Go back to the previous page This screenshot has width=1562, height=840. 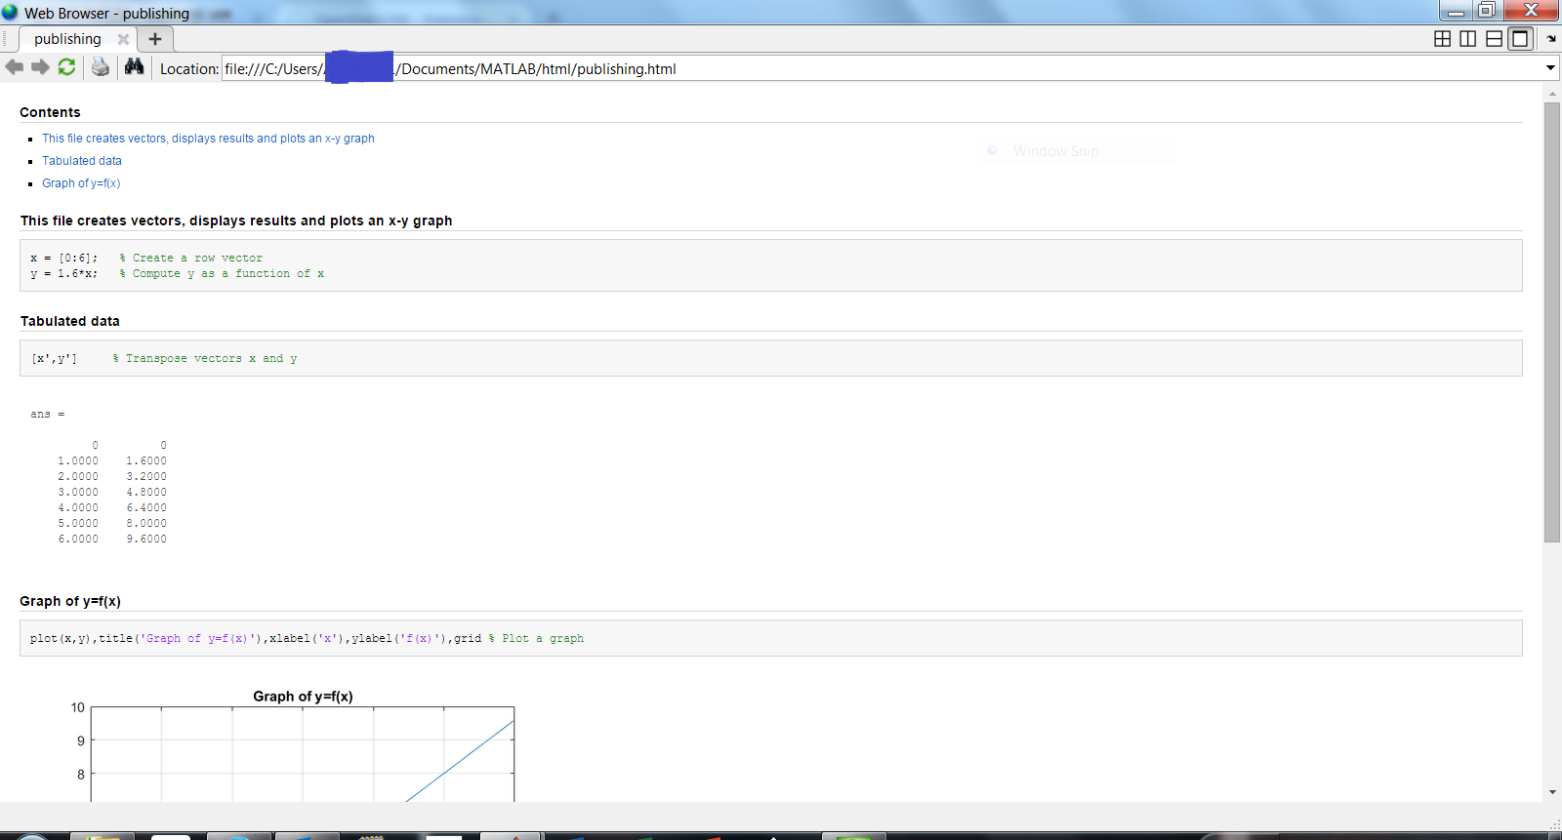(15, 67)
